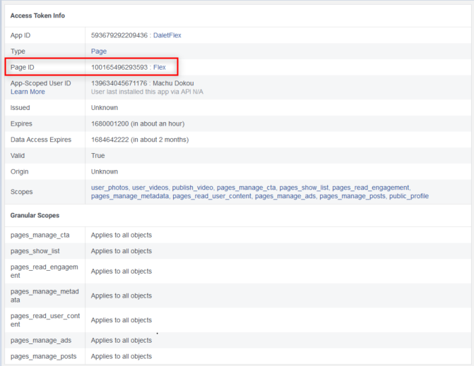
Task: Open pages_manage_cta scope link
Action: 246,188
